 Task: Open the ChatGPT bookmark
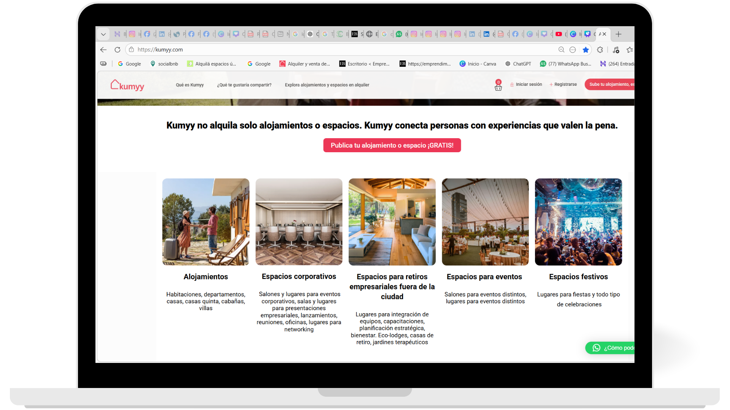click(518, 64)
